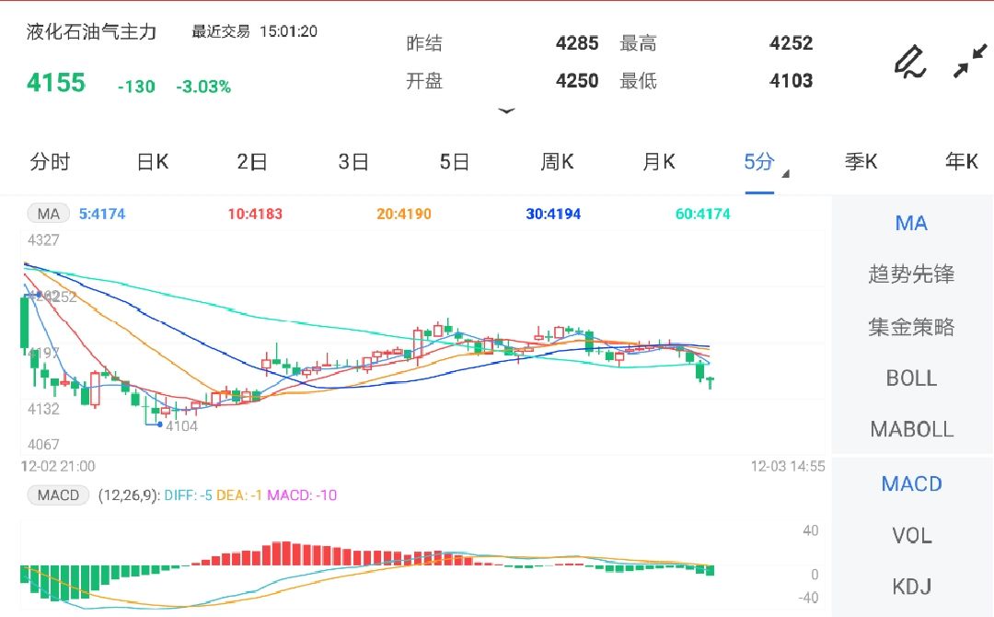Click the MACD indicator pill label
The width and height of the screenshot is (994, 617).
[58, 495]
